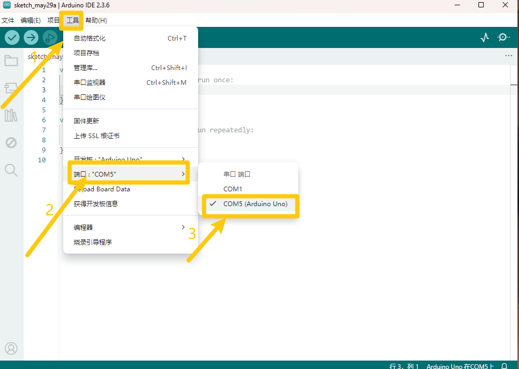Open the Library Manager books icon
The width and height of the screenshot is (519, 369).
11,115
